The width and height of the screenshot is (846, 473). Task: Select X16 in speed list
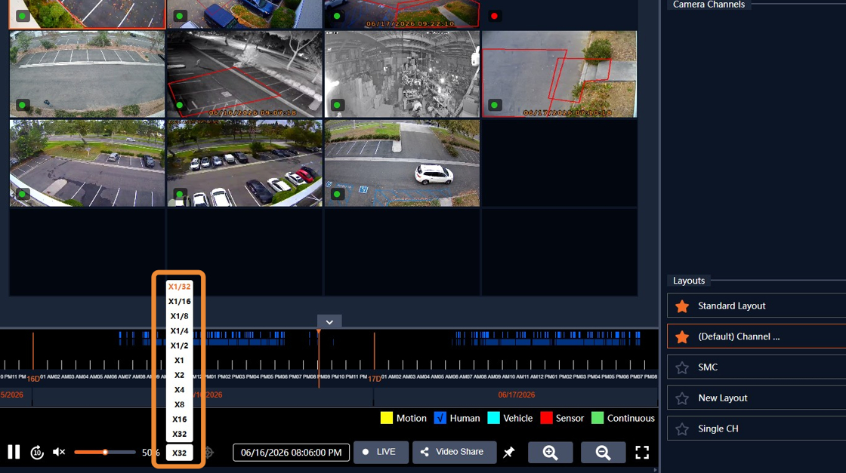[x=179, y=419]
